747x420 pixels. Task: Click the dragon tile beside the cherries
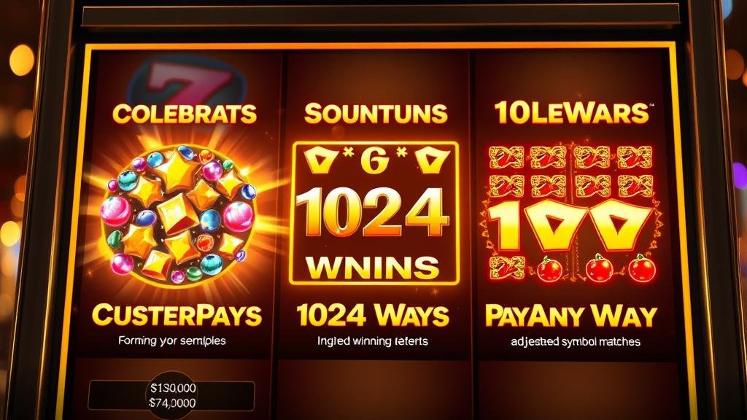(508, 268)
